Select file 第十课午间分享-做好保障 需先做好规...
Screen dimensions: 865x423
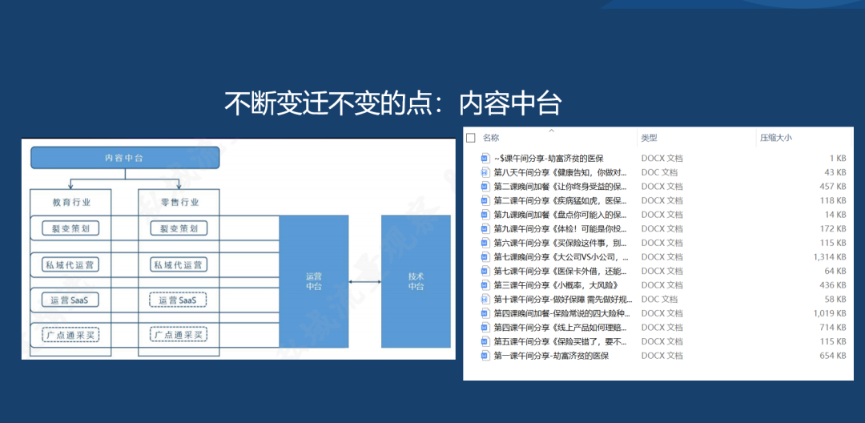pyautogui.click(x=563, y=299)
